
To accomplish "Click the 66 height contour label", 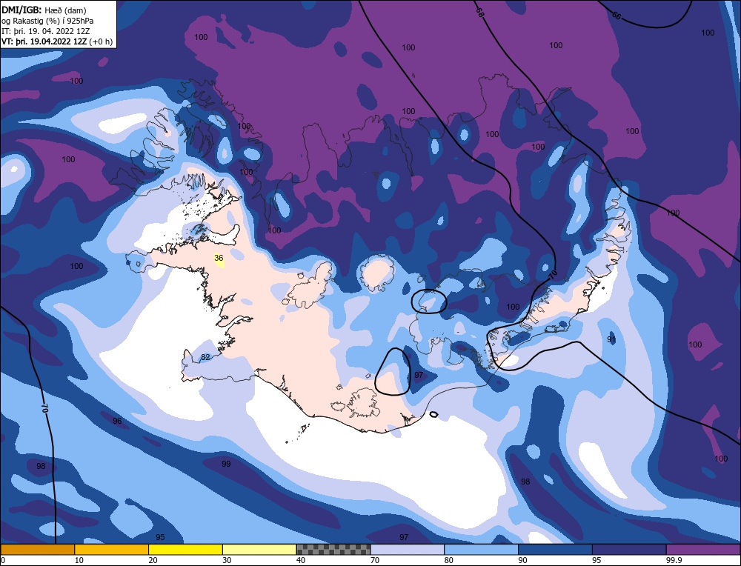I will 617,16.
